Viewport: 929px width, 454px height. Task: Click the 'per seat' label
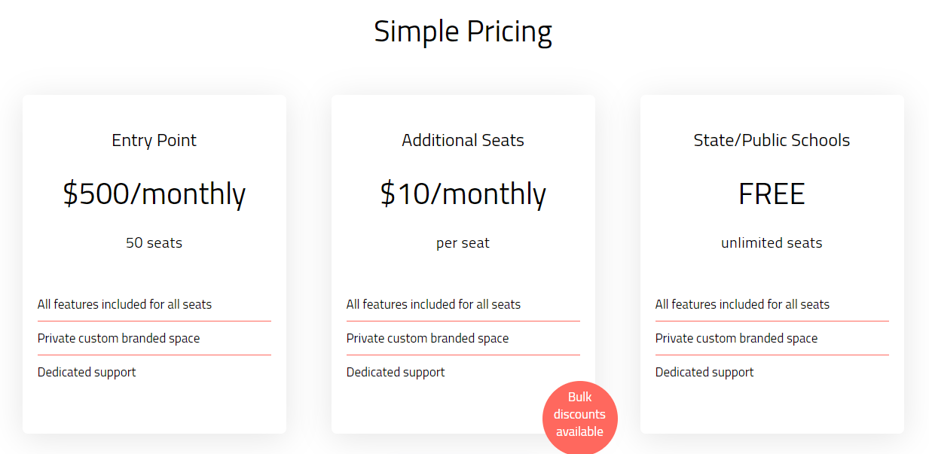pyautogui.click(x=463, y=242)
